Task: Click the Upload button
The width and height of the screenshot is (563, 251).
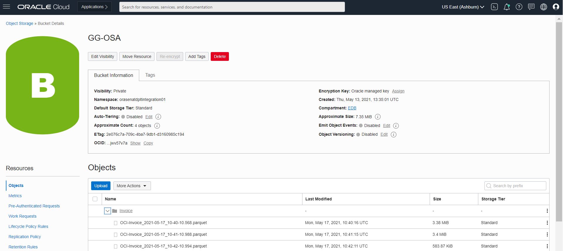Action: [101, 186]
